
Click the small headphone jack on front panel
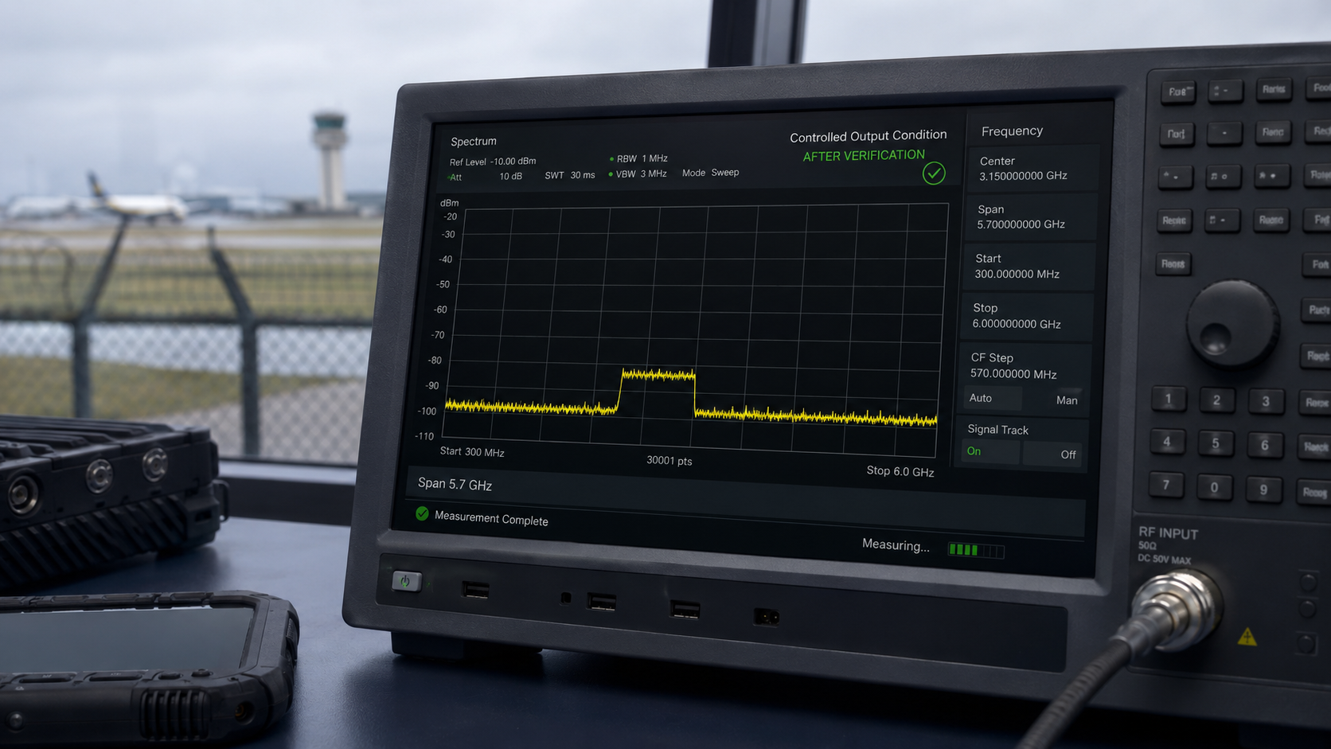pos(566,597)
